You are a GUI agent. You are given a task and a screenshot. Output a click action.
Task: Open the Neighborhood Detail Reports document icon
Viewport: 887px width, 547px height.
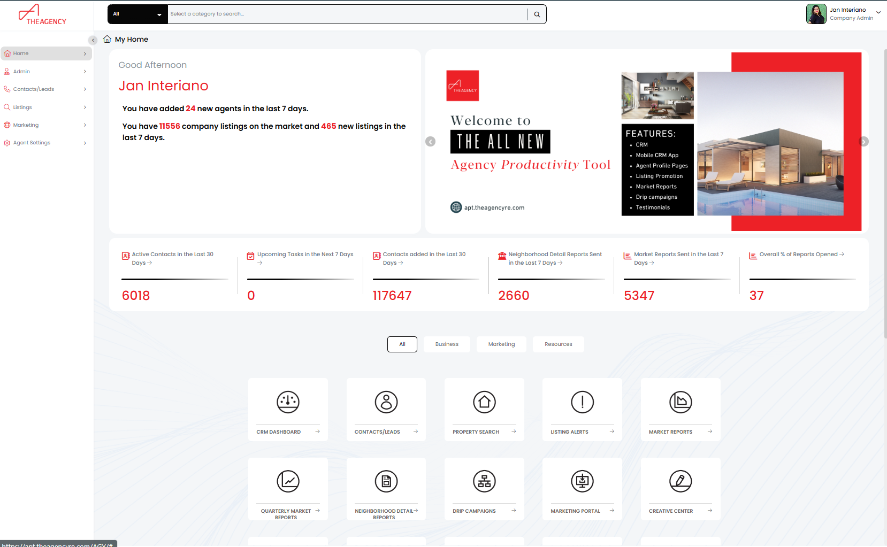(x=386, y=481)
